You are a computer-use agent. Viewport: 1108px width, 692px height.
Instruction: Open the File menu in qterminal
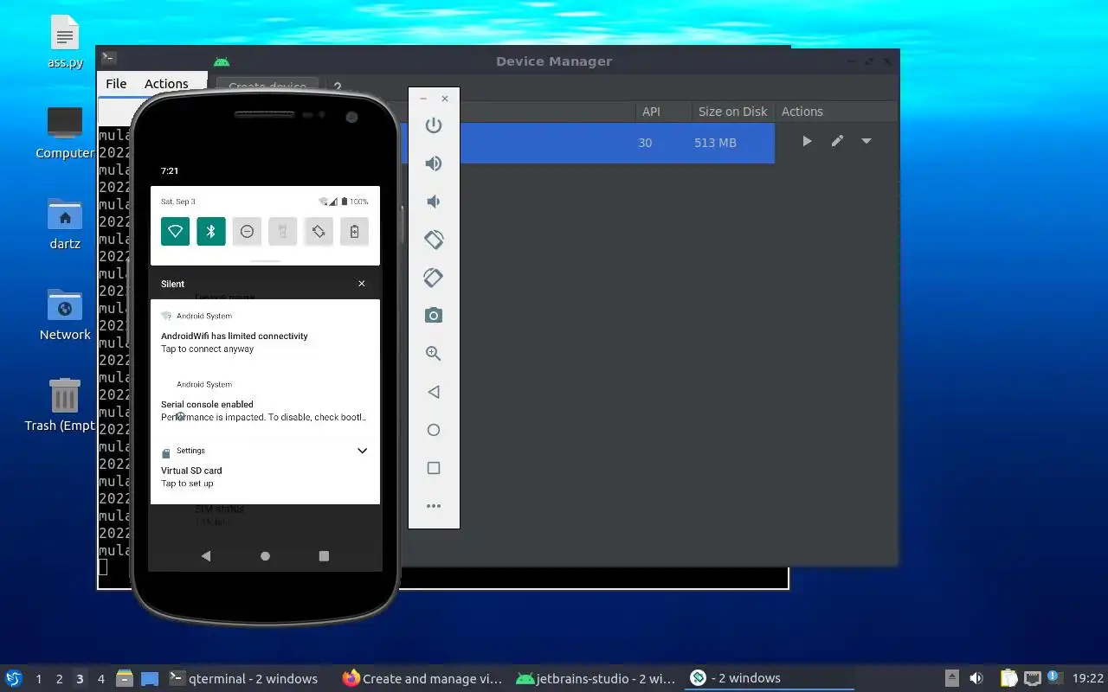click(x=116, y=84)
